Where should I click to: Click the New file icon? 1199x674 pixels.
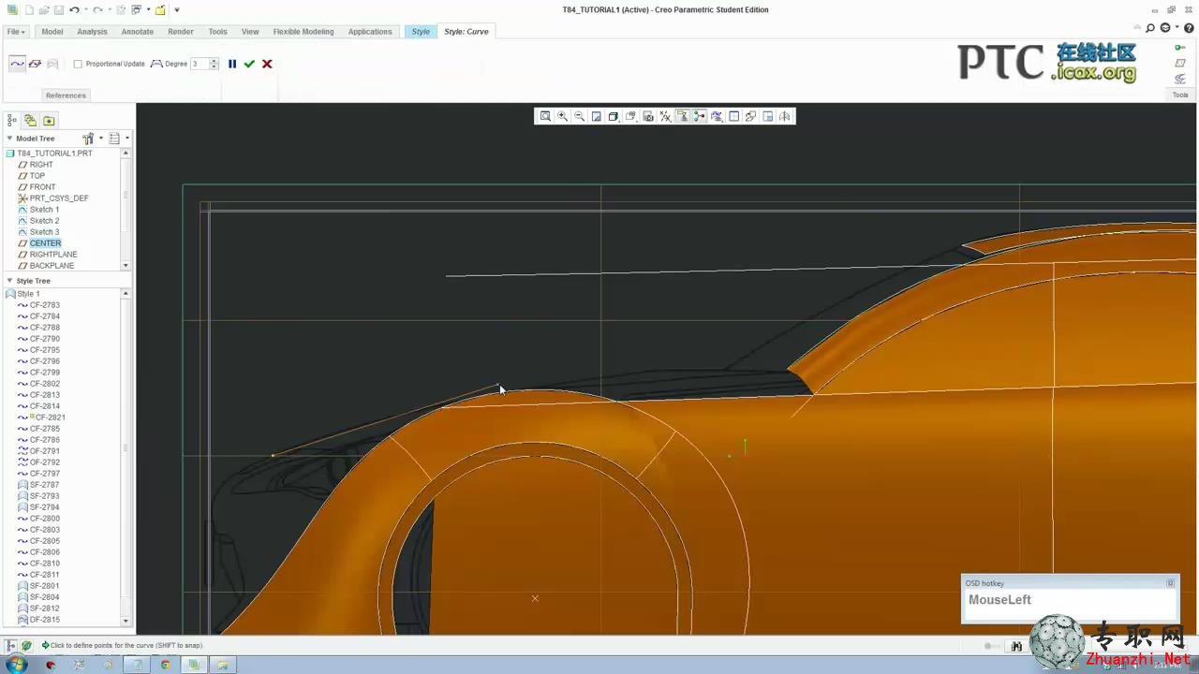coord(29,9)
